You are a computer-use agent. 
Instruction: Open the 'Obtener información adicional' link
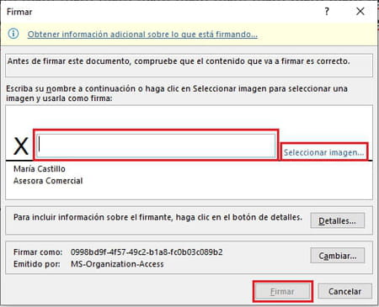click(142, 34)
